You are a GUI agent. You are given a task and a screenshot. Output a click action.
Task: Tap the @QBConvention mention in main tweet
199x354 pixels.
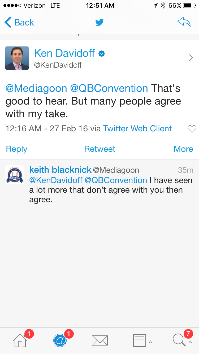[x=109, y=88]
